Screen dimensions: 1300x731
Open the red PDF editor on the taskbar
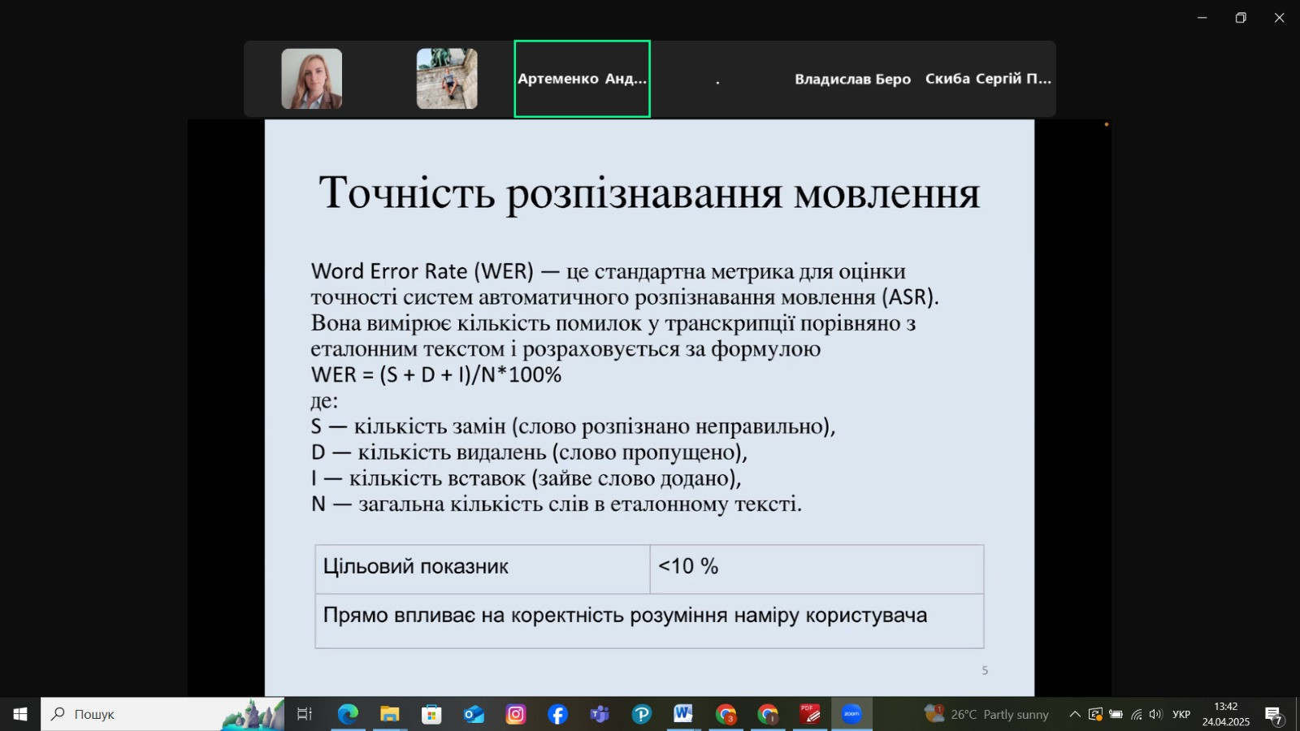coord(810,714)
